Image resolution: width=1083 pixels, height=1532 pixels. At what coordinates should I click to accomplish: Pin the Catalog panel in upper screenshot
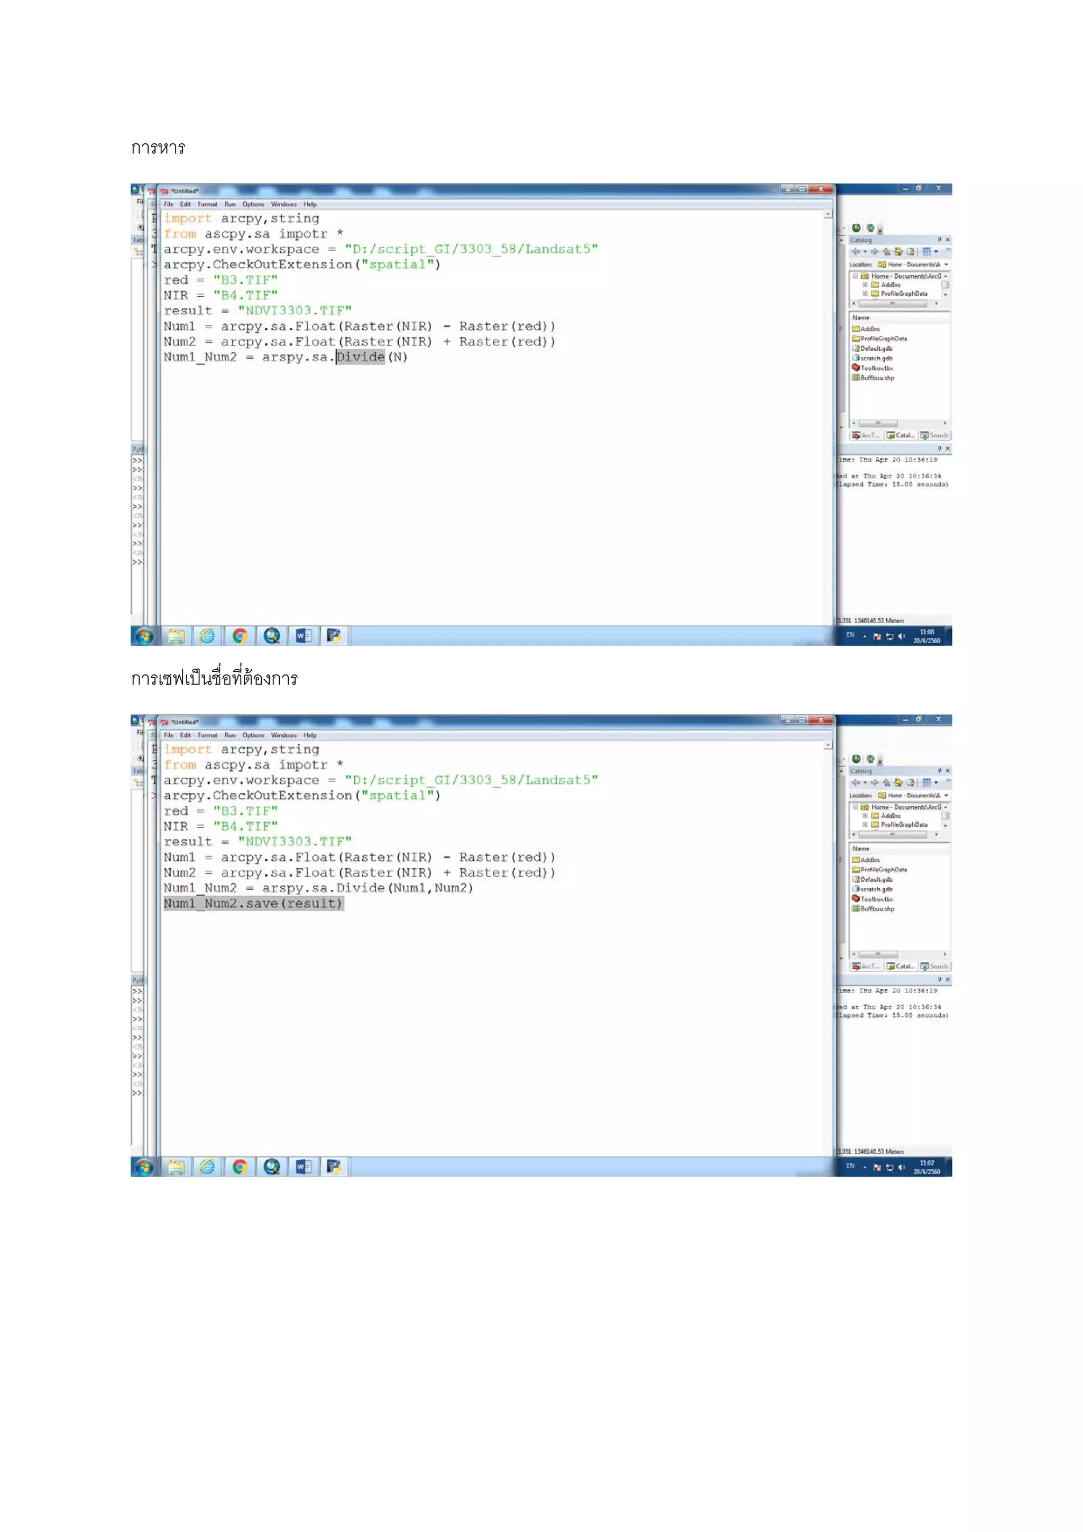click(x=940, y=240)
